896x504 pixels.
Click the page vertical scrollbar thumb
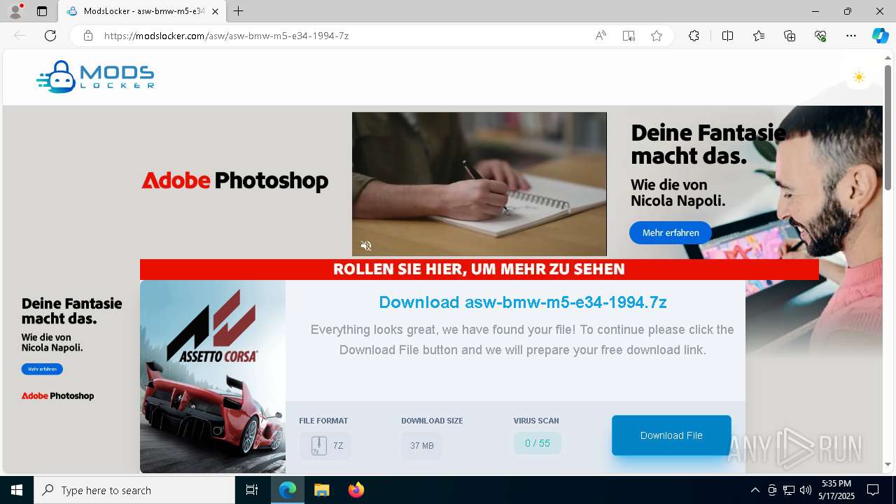pos(888,127)
